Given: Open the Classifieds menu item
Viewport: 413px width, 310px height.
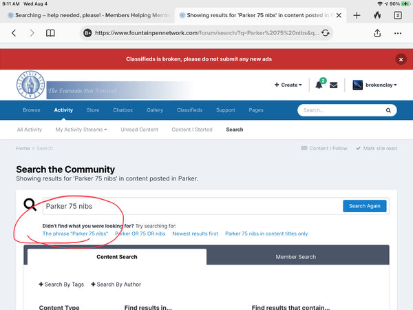Looking at the screenshot, I should [x=190, y=110].
